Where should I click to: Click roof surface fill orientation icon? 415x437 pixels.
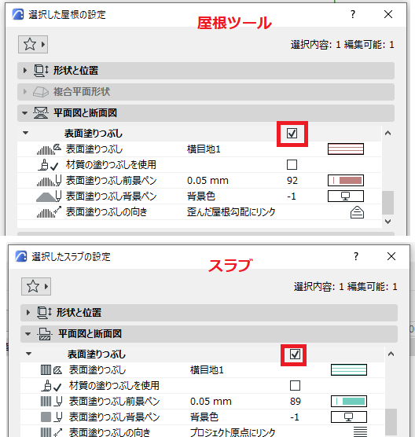[357, 212]
